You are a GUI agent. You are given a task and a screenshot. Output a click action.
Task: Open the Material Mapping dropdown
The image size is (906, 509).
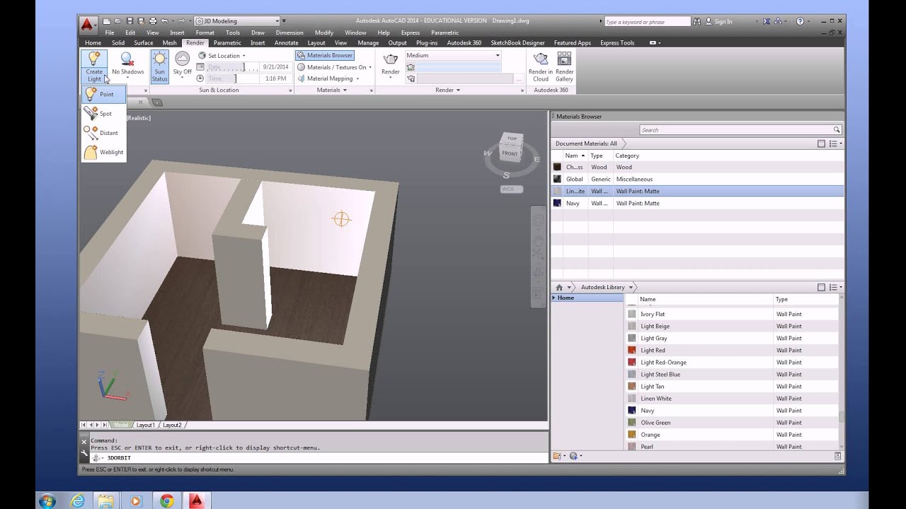328,78
